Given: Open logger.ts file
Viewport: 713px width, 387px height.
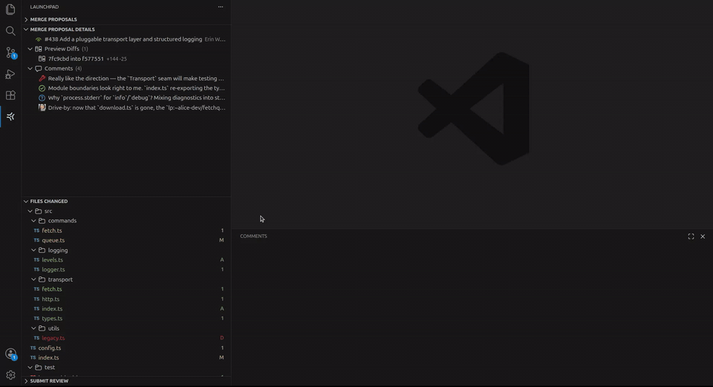Looking at the screenshot, I should coord(126,270).
